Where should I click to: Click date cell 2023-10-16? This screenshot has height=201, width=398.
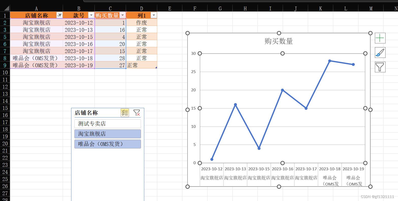(x=79, y=44)
